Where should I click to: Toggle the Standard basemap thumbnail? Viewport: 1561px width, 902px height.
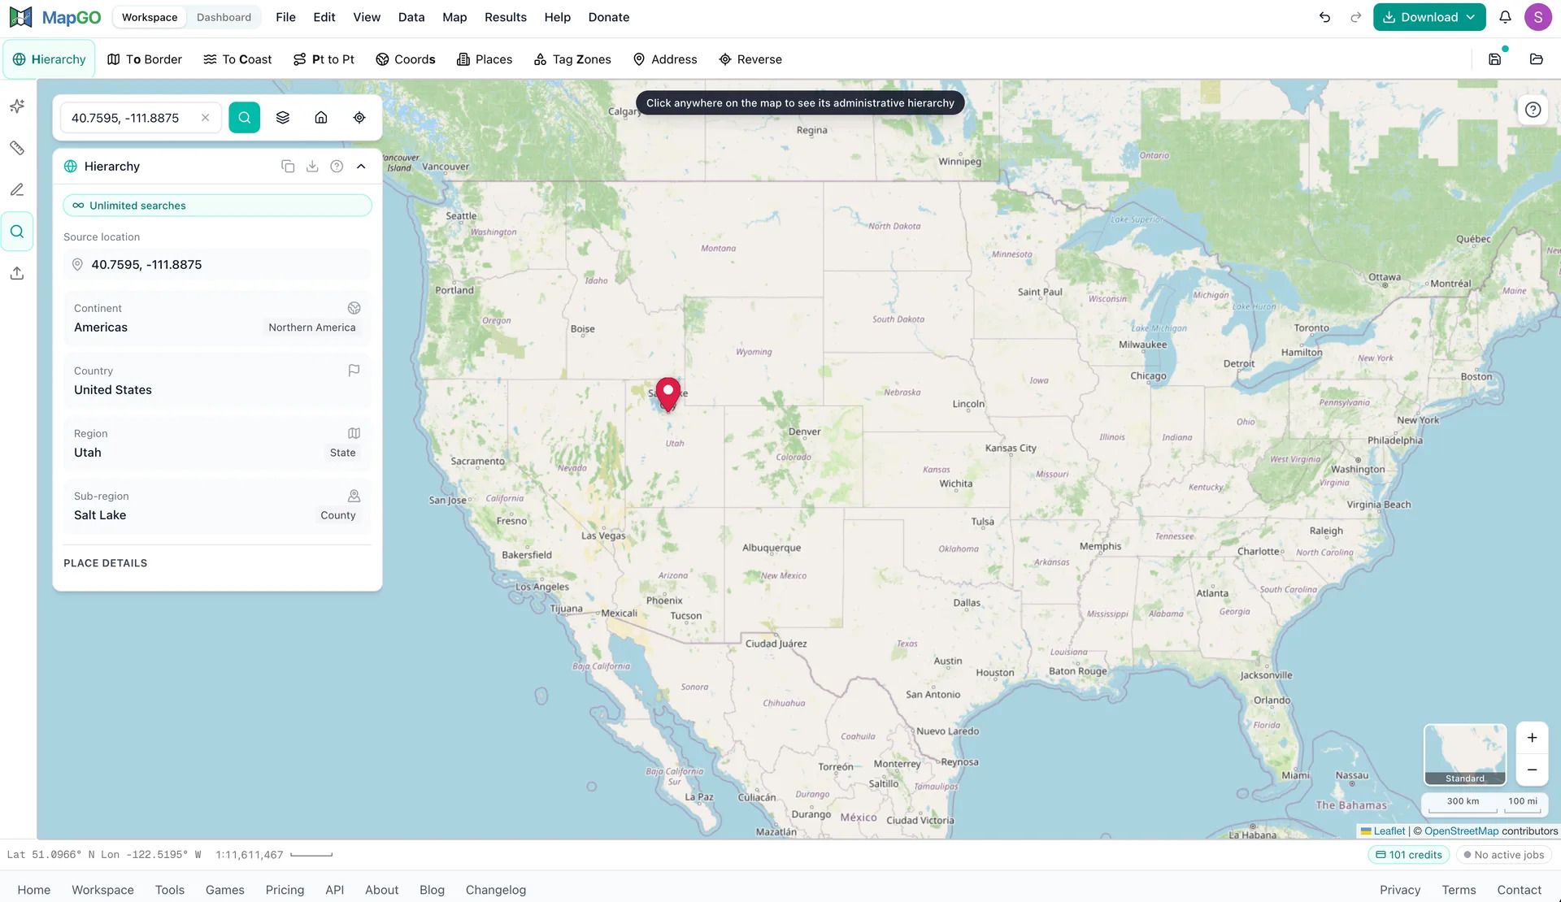click(x=1465, y=754)
